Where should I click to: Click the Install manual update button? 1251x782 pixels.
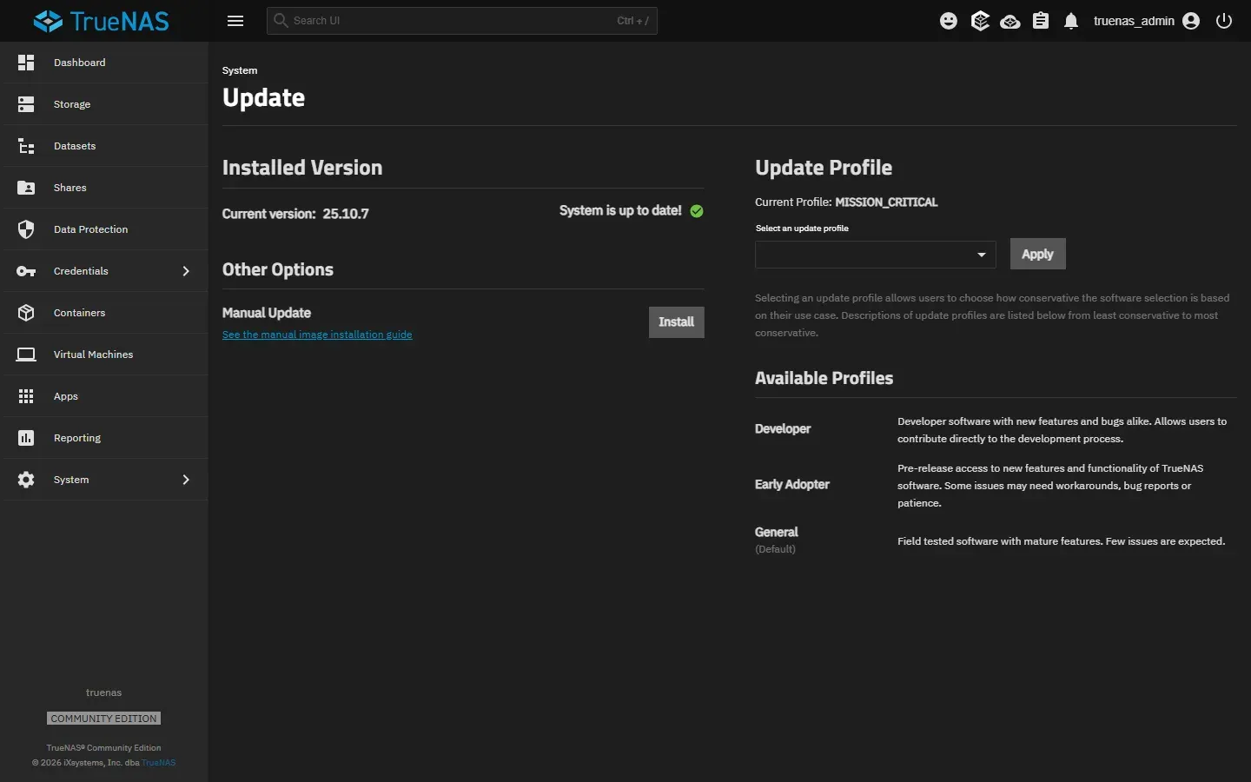[x=676, y=322]
